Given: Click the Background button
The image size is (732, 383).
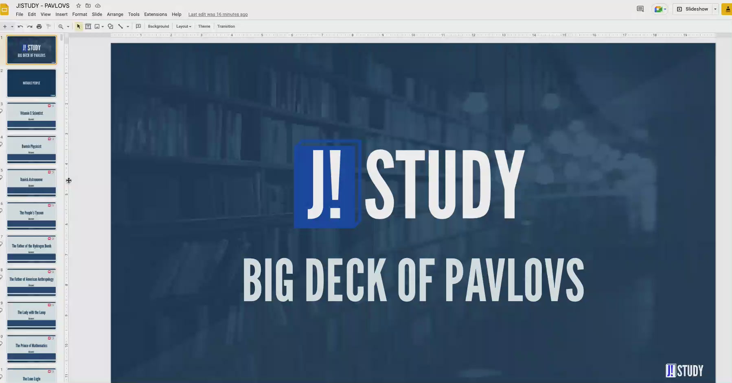Looking at the screenshot, I should 158,26.
